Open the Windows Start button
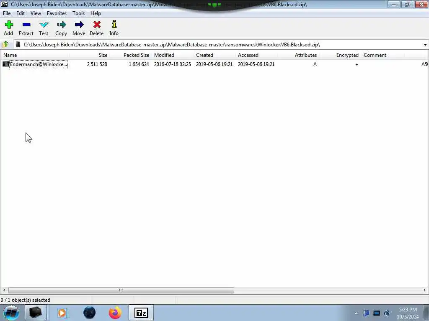Viewport: 429px width, 321px height. pos(11,313)
